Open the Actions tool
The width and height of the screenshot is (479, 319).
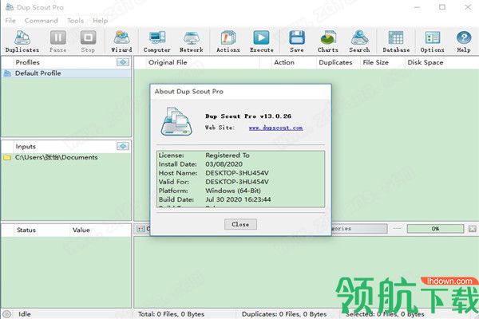tap(228, 41)
